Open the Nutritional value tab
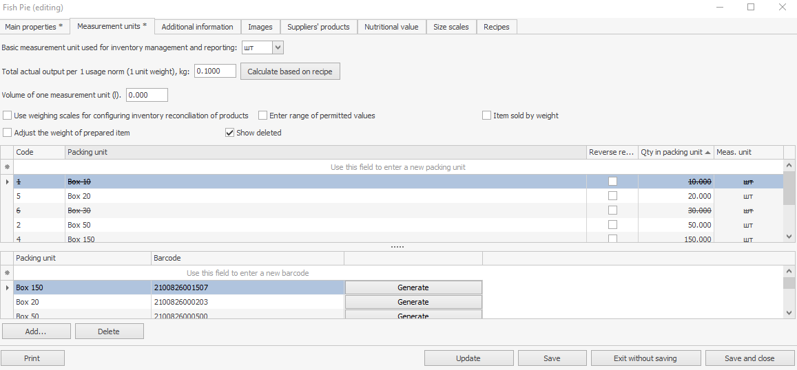Screen dimensions: 797x370 pos(391,27)
